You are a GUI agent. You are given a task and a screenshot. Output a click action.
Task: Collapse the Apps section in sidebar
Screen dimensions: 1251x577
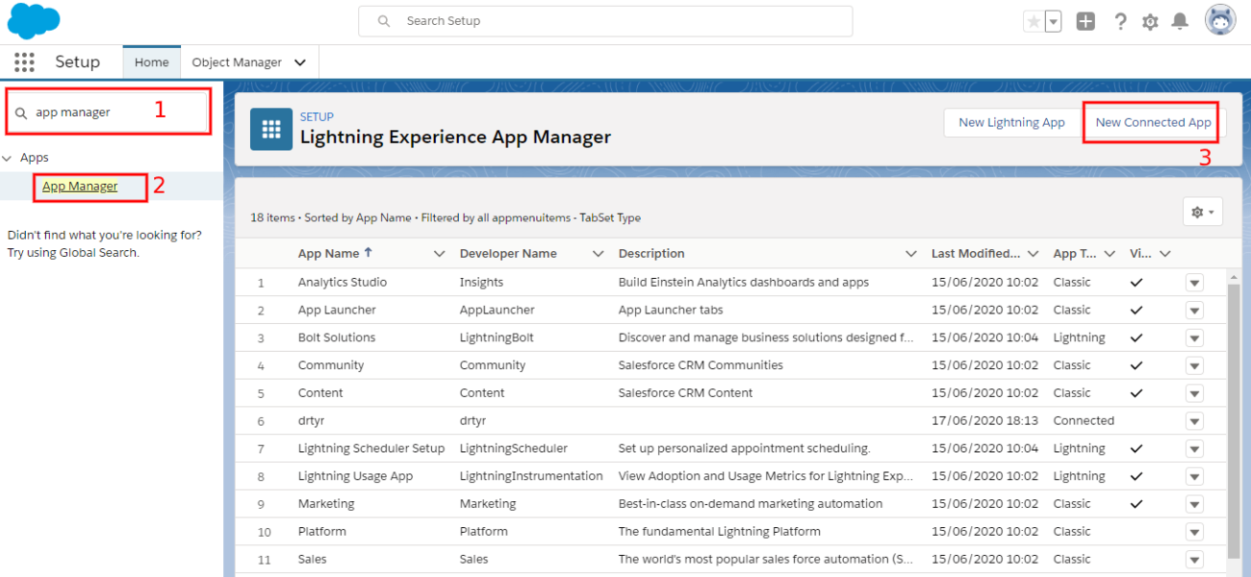pos(8,157)
